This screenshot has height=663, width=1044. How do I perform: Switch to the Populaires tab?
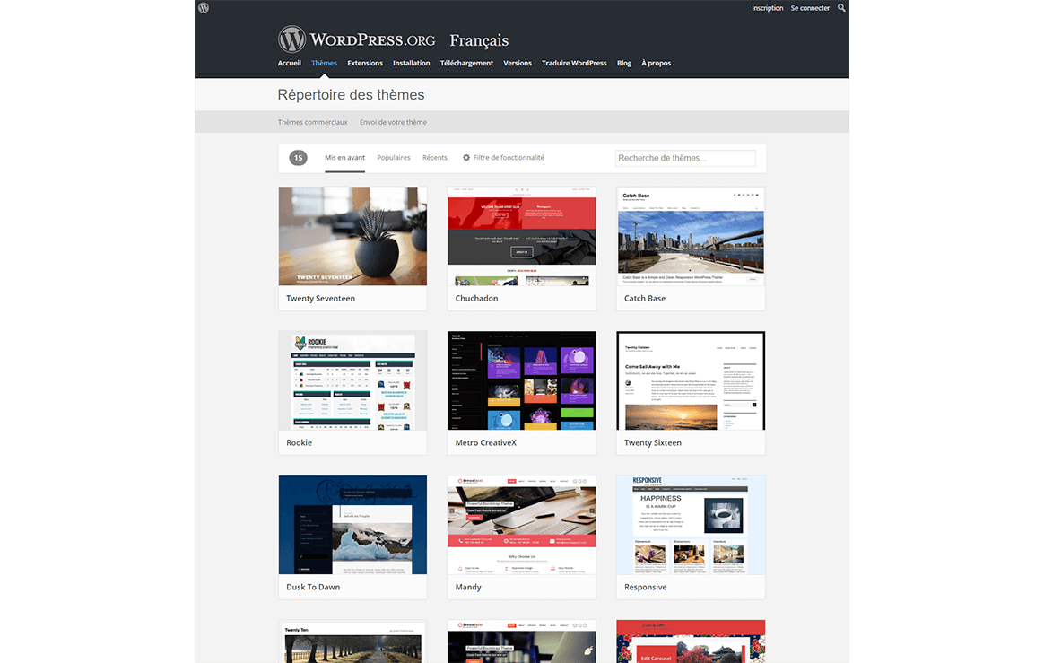tap(394, 158)
